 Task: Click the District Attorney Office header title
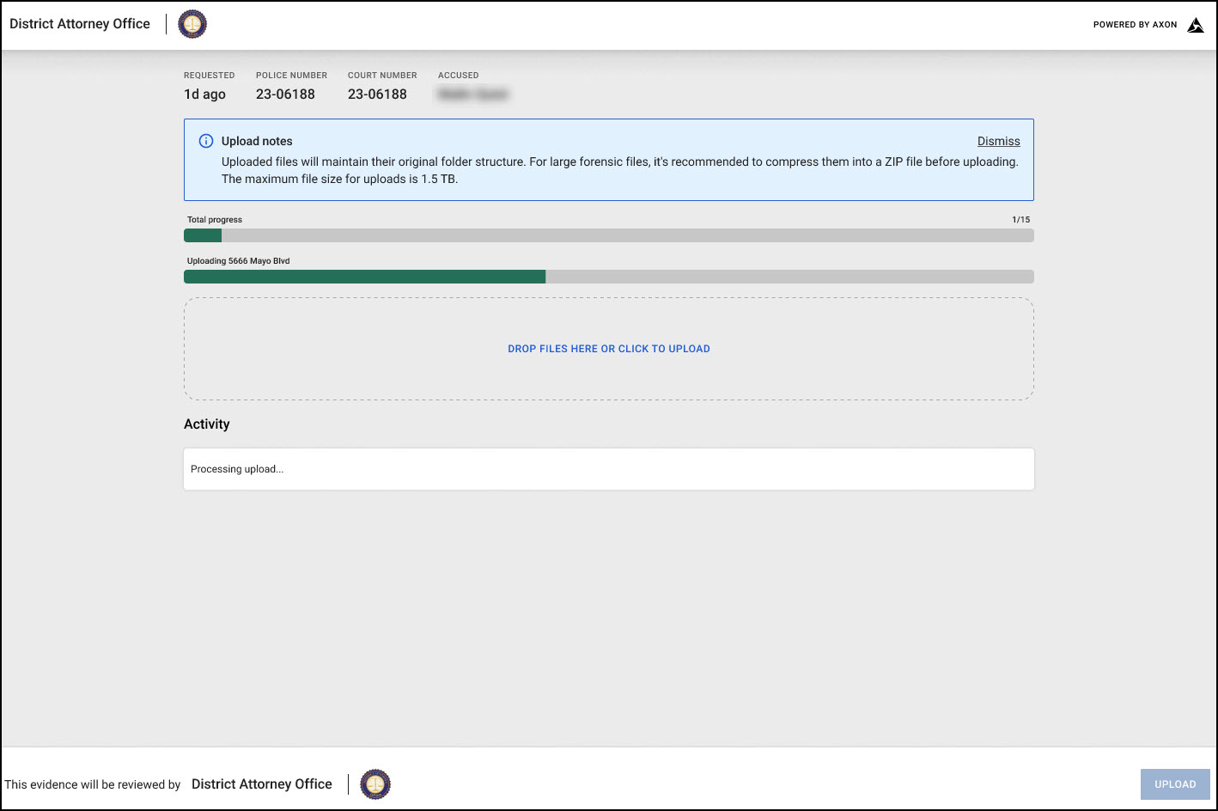click(79, 23)
